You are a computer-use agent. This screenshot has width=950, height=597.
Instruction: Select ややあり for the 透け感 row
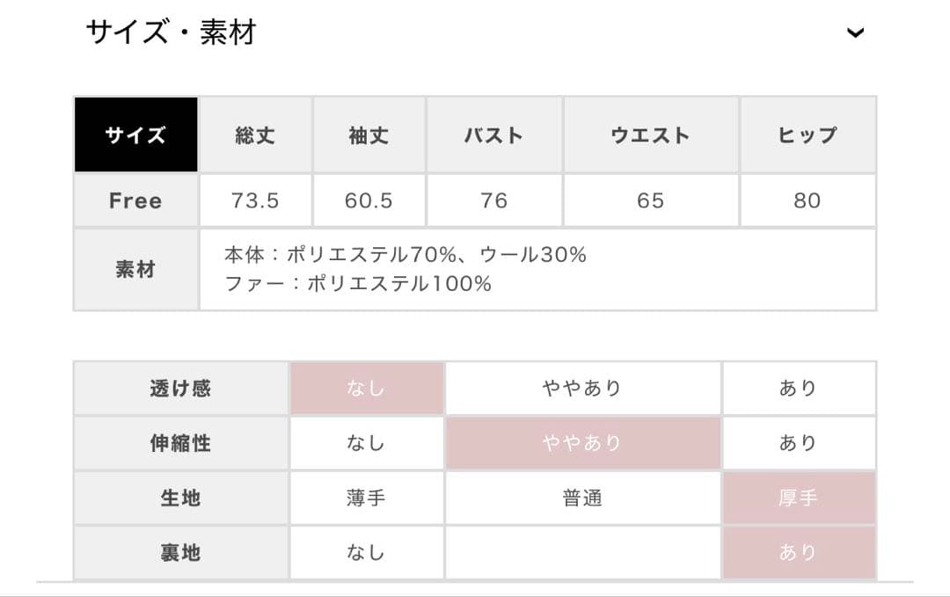click(x=583, y=388)
